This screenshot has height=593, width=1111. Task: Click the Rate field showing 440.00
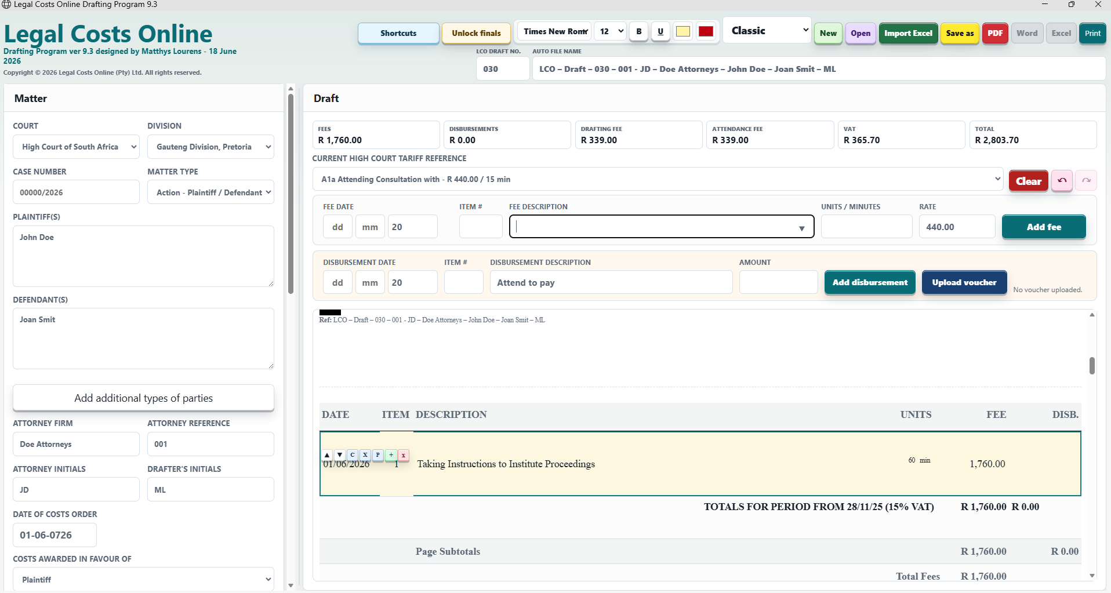tap(957, 227)
